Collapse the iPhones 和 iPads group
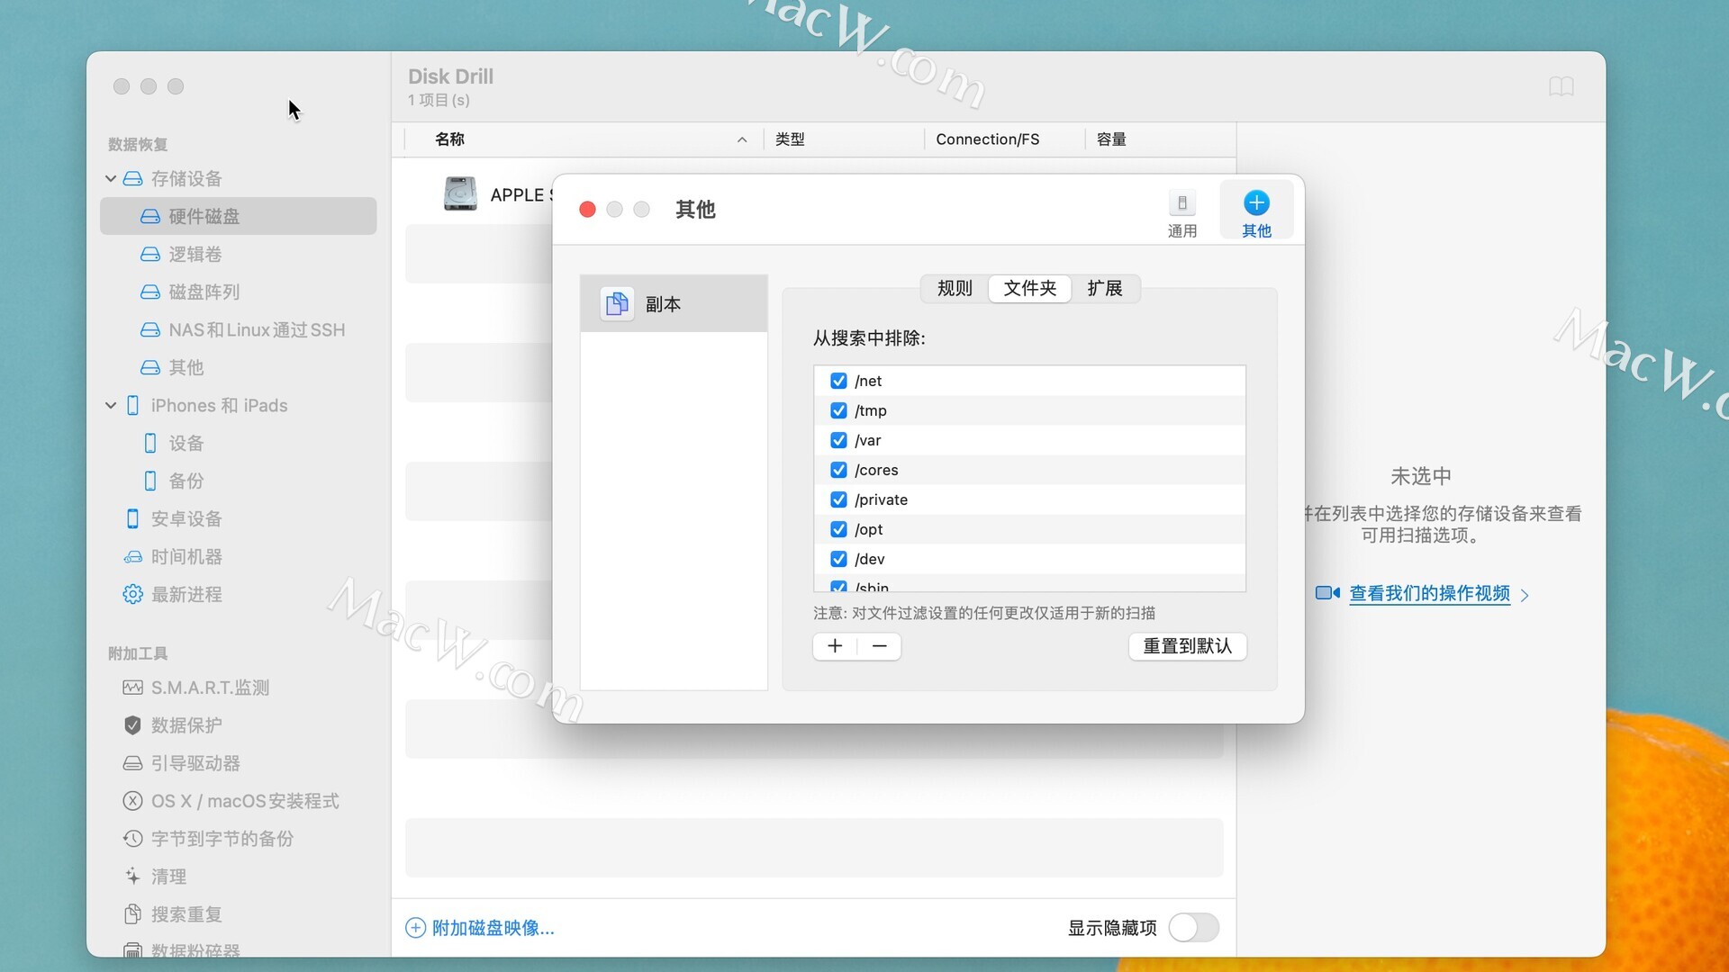Image resolution: width=1729 pixels, height=972 pixels. click(111, 405)
